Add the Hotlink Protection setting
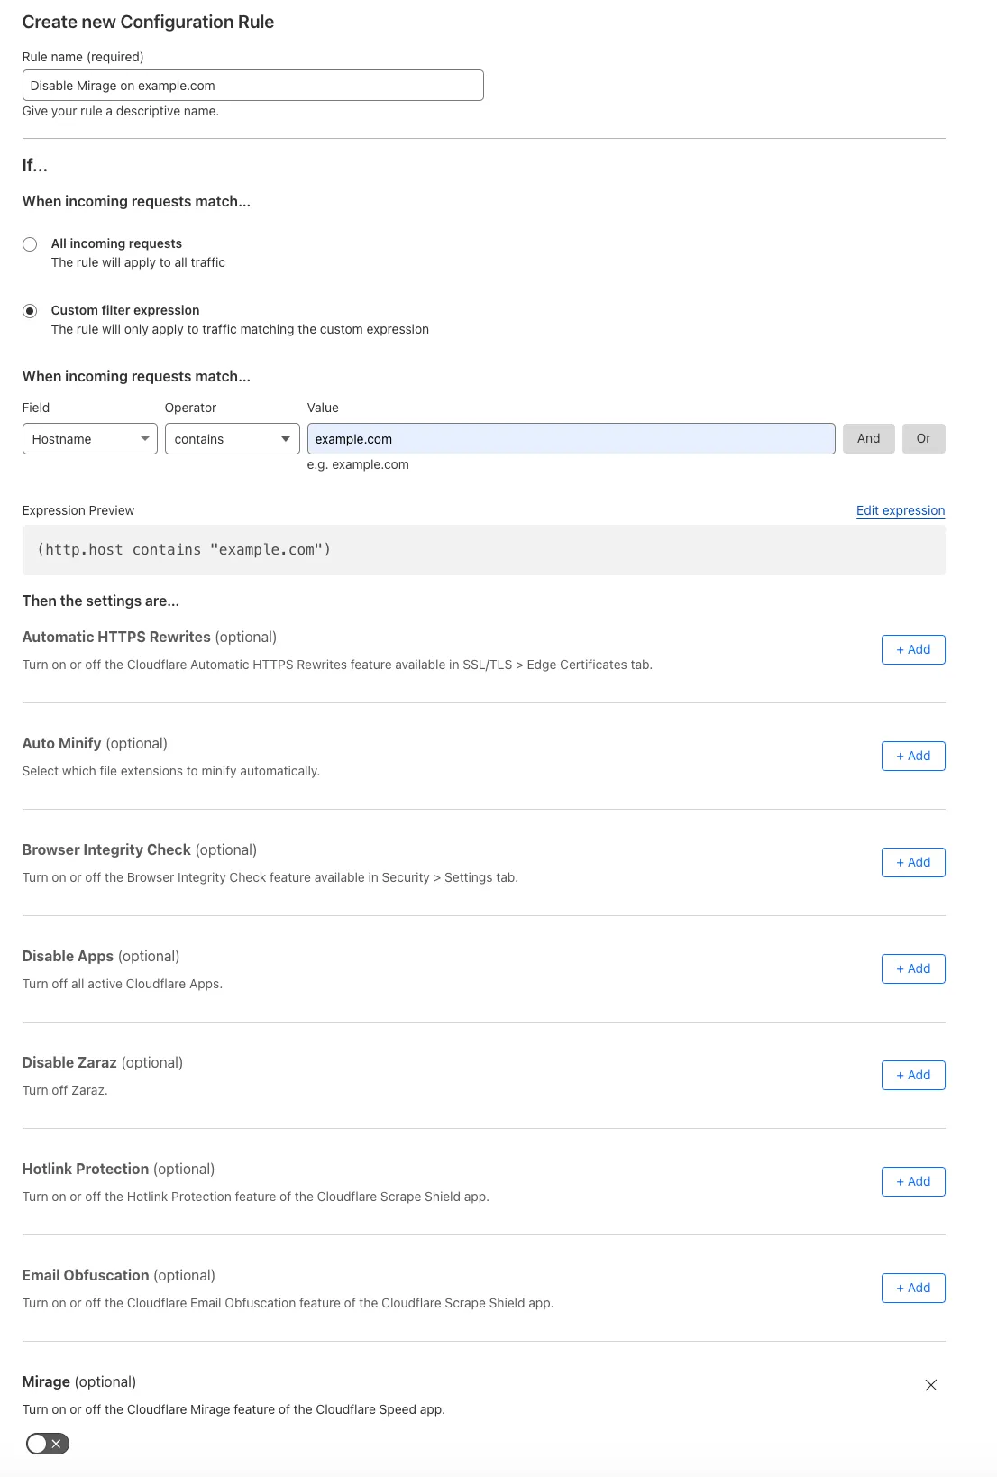This screenshot has width=997, height=1477. (x=912, y=1182)
